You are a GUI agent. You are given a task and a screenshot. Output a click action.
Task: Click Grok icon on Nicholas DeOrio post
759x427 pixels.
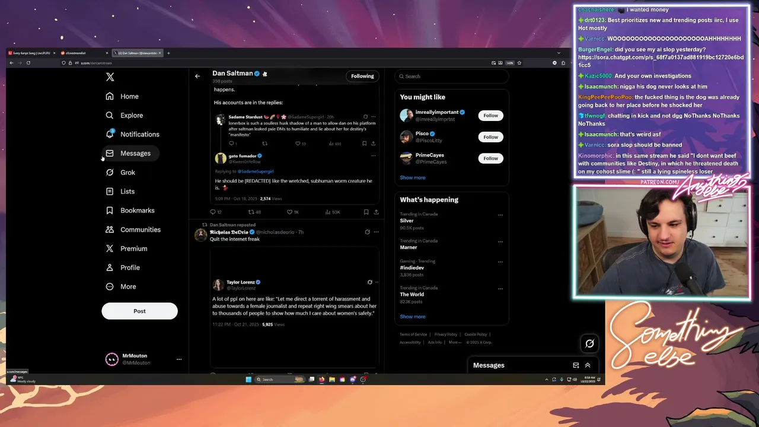click(367, 232)
